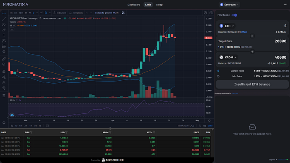Click the chart type line icon
This screenshot has width=290, height=163.
pyautogui.click(x=41, y=13)
